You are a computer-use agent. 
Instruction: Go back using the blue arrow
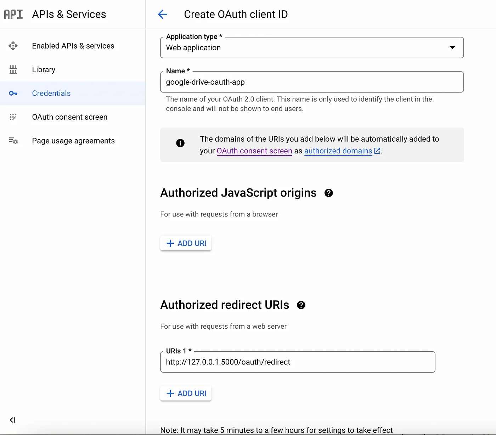[163, 14]
